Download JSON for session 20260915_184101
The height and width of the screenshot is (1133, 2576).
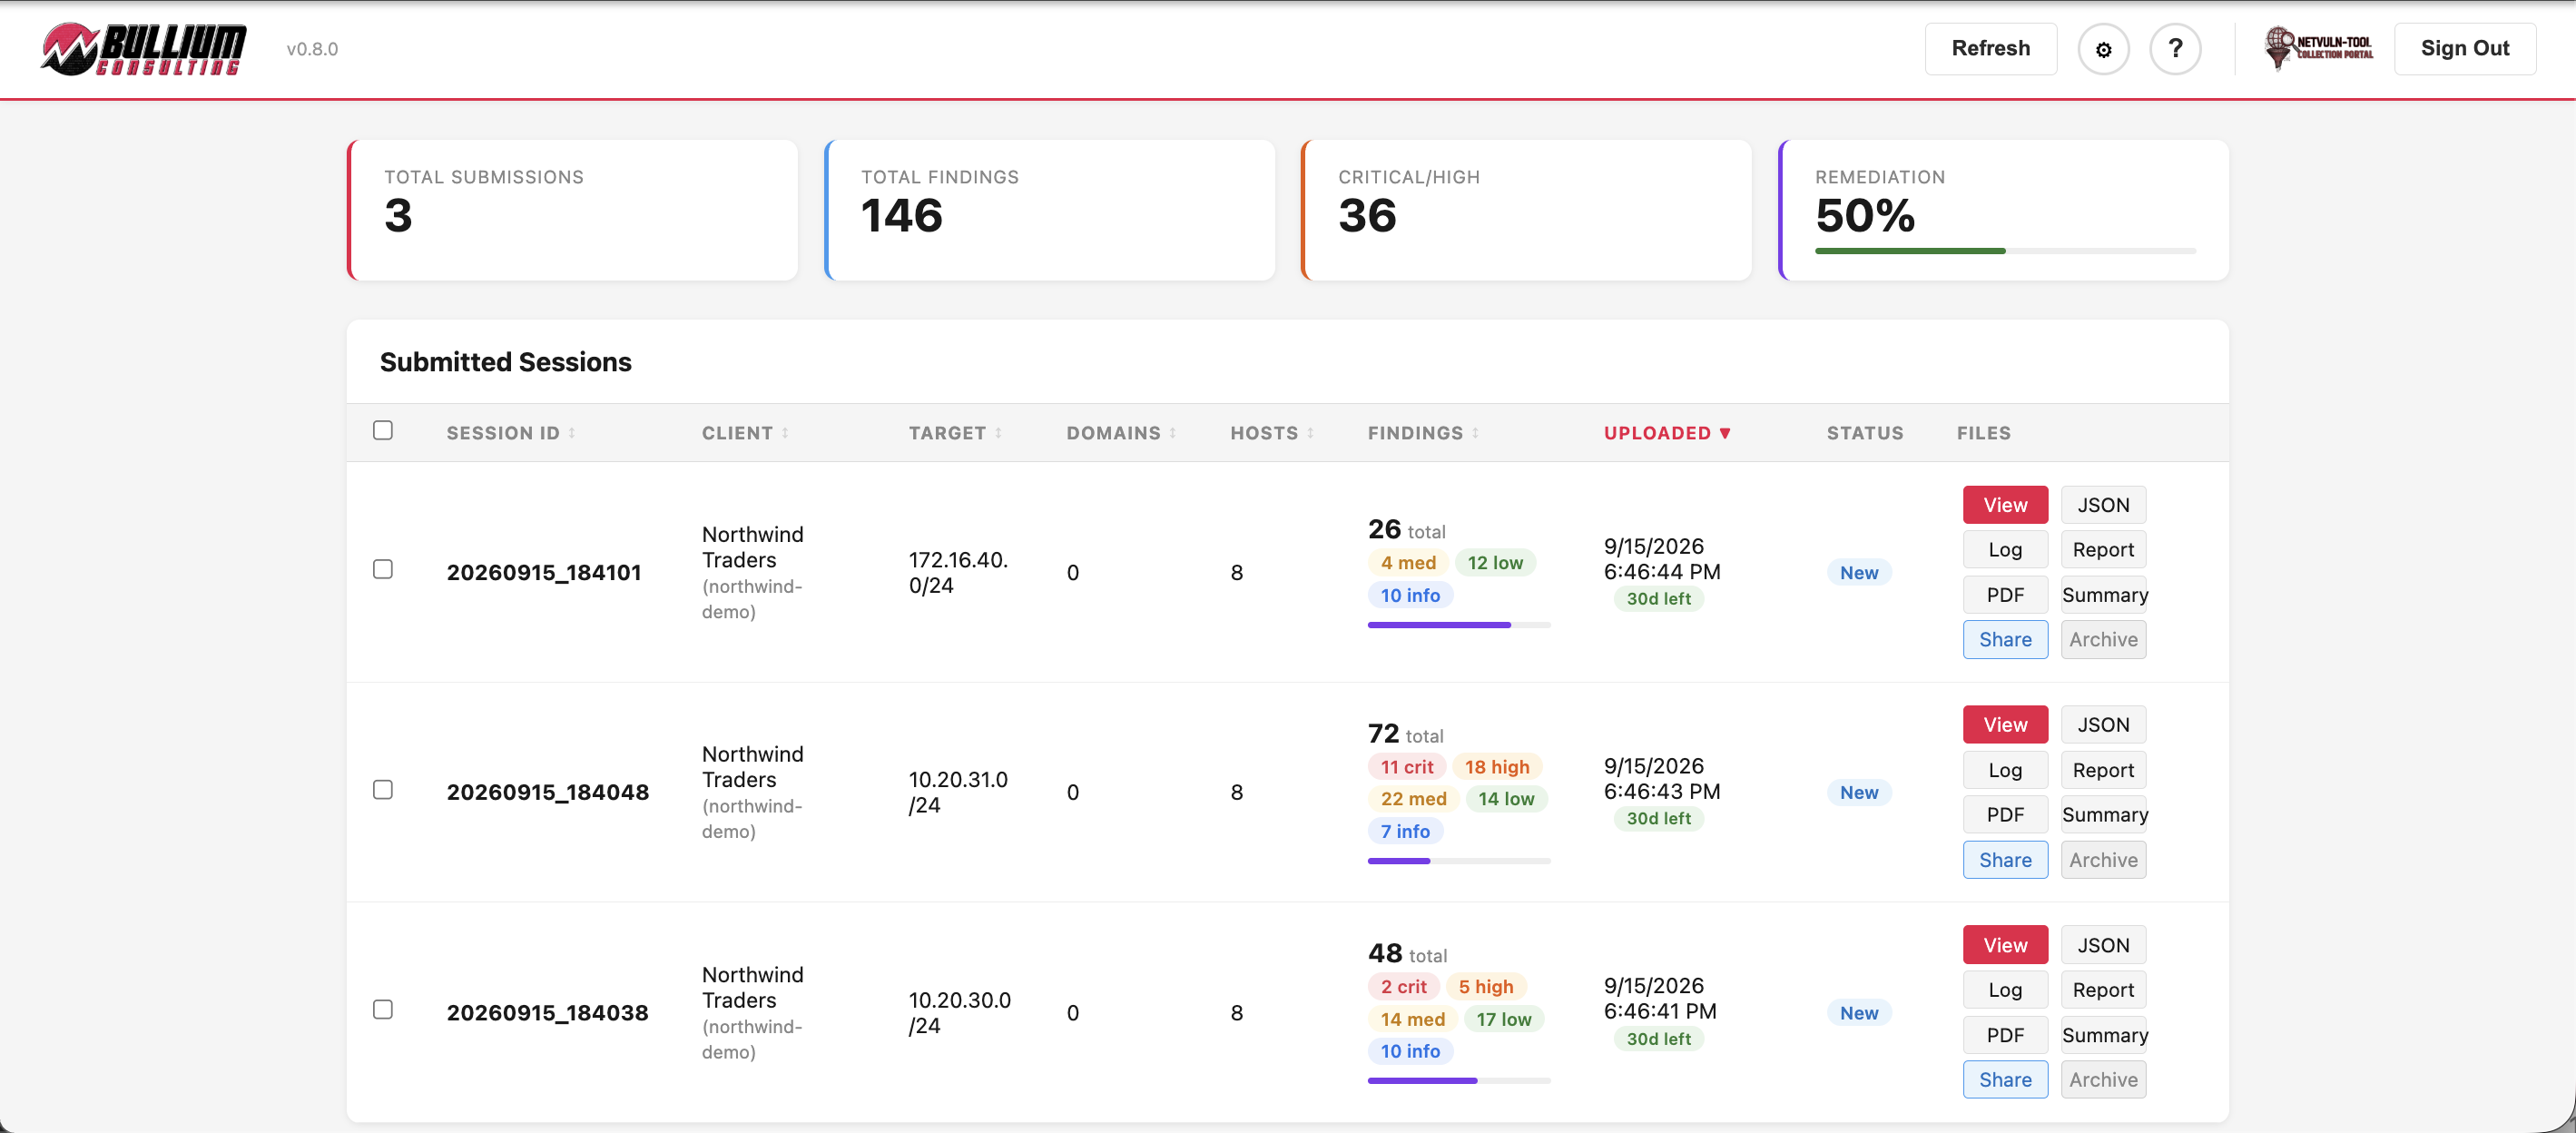pyautogui.click(x=2103, y=505)
